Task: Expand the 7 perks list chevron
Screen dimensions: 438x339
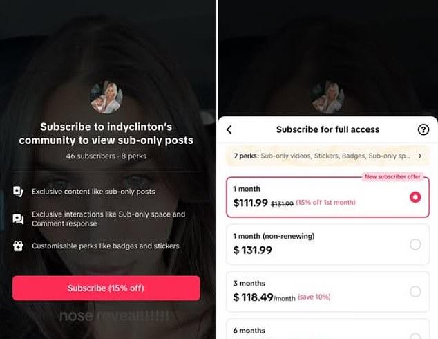Action: click(420, 156)
